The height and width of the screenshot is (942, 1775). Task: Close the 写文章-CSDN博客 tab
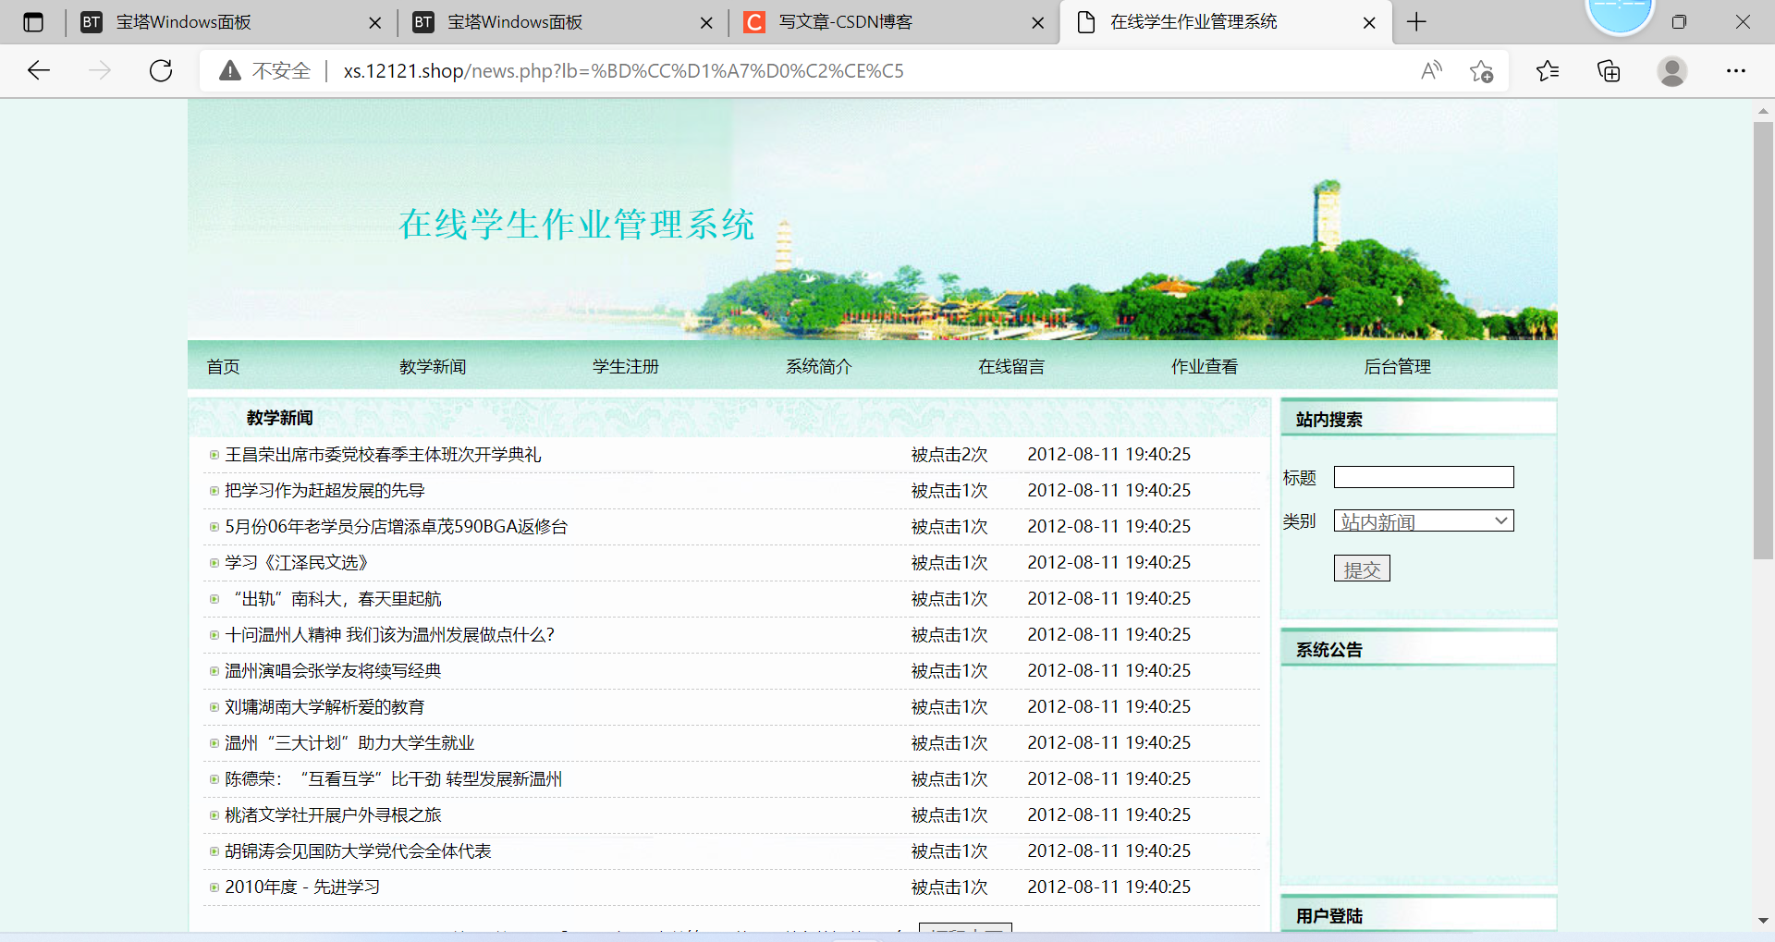[1038, 23]
